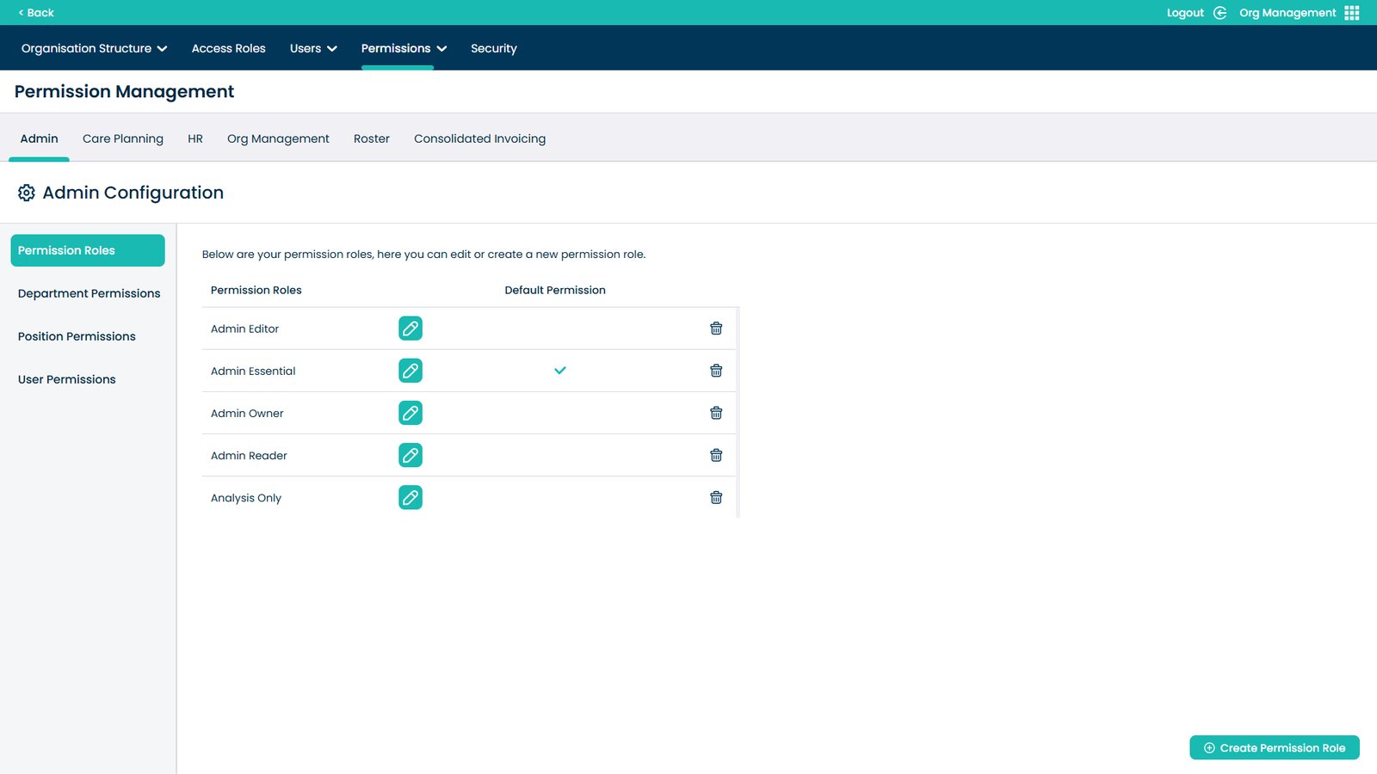Click the permission roles list scrollbar
Viewport: 1377px width, 774px height.
[738, 412]
